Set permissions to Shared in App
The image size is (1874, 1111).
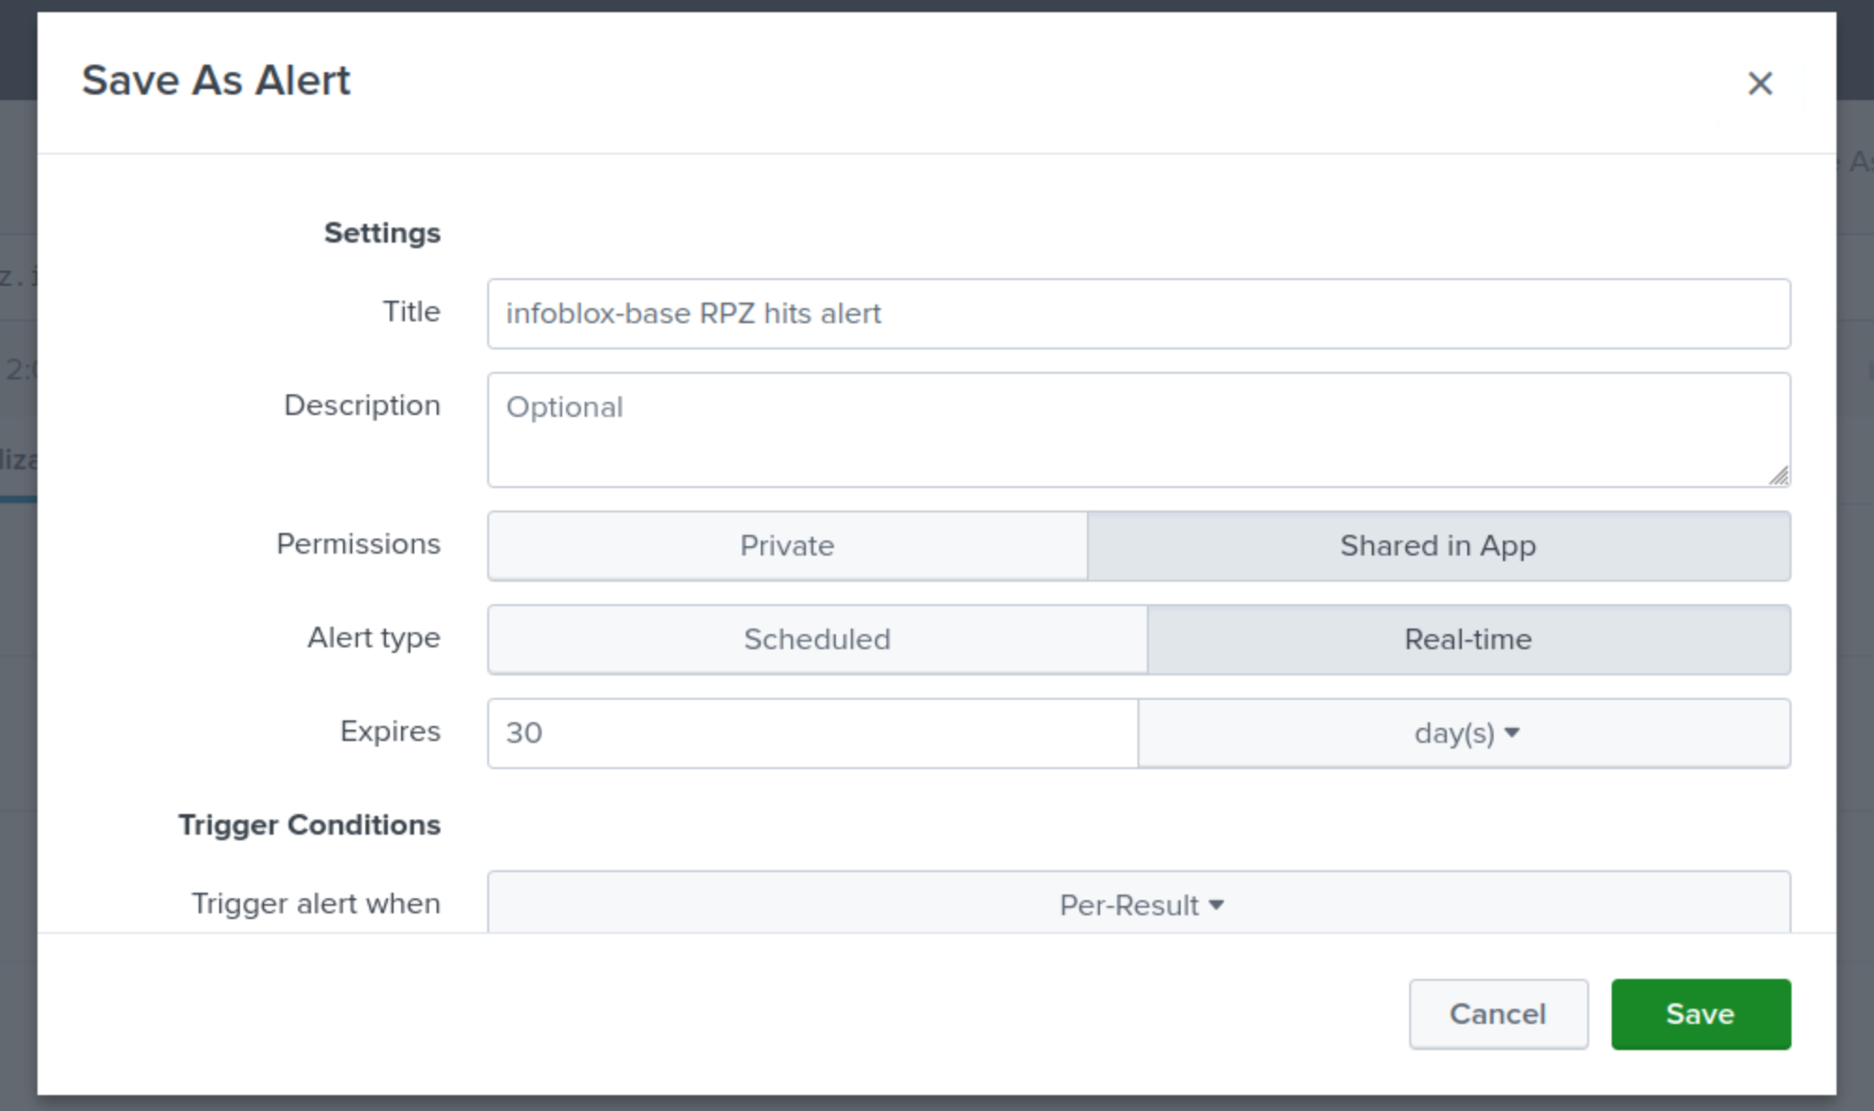tap(1437, 545)
